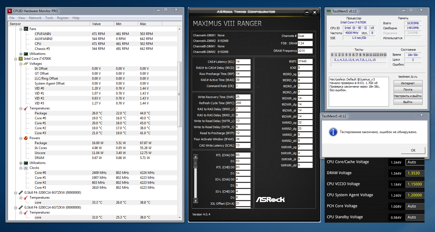Viewport: 435px width, 232px height.
Task: Click the ASRock timing list scroll-up arrow
Action: pyautogui.click(x=196, y=157)
